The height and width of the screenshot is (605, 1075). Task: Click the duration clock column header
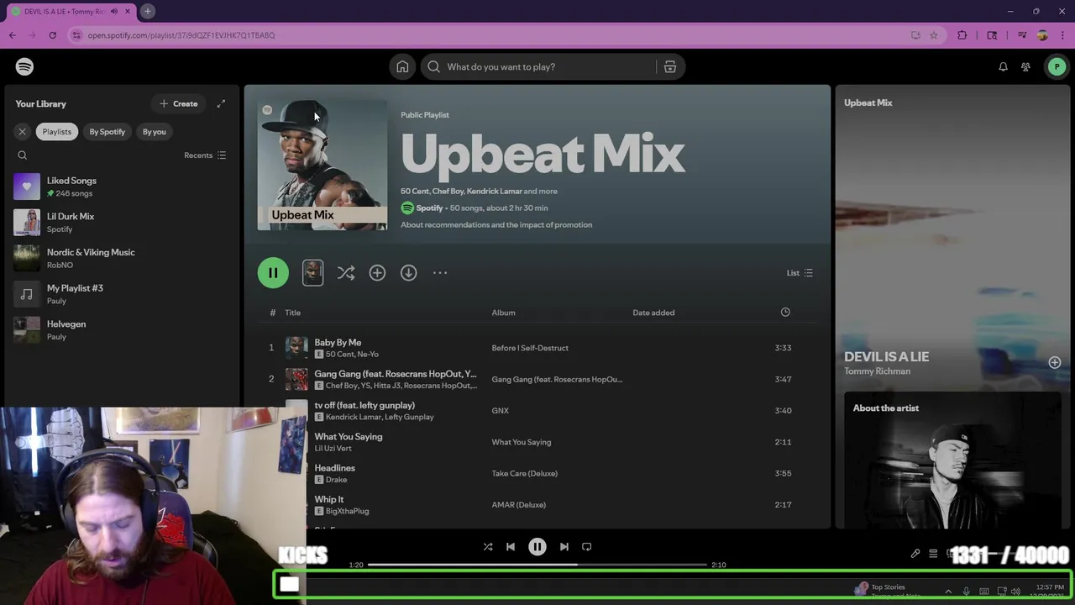[x=785, y=313]
